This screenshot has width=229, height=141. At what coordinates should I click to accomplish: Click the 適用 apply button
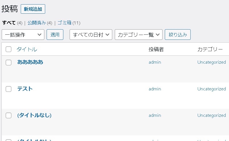point(55,35)
